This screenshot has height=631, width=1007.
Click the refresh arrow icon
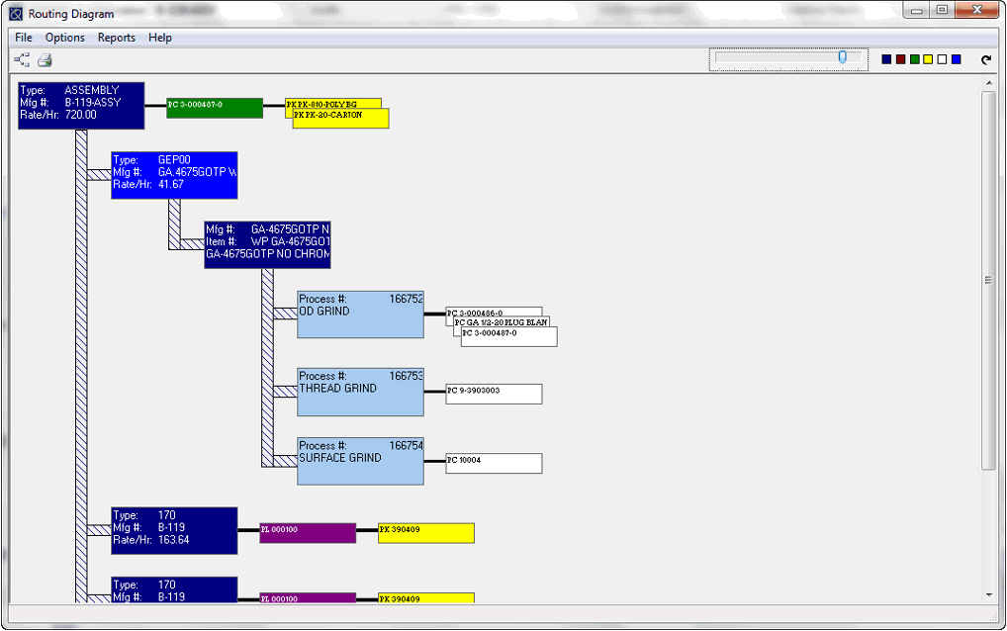pos(986,60)
